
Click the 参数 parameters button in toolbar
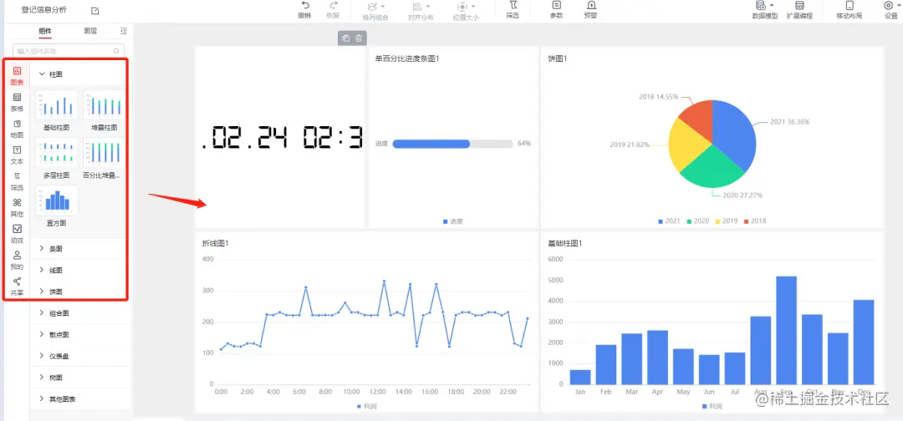[x=556, y=10]
